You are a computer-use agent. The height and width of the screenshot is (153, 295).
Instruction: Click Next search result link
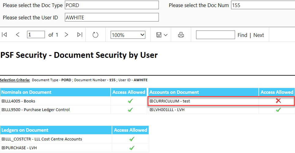pyautogui.click(x=259, y=35)
